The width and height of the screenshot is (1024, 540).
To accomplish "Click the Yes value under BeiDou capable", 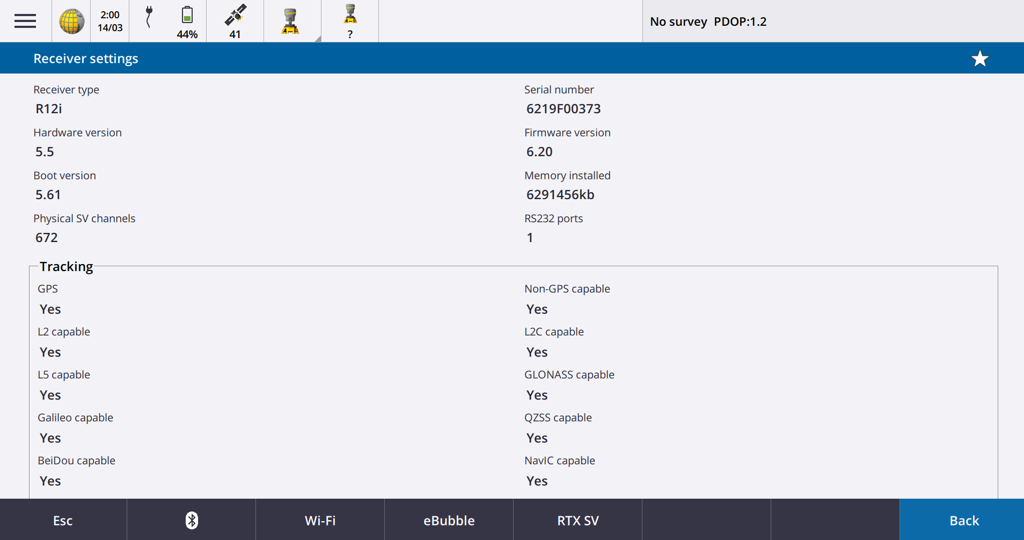I will click(50, 481).
